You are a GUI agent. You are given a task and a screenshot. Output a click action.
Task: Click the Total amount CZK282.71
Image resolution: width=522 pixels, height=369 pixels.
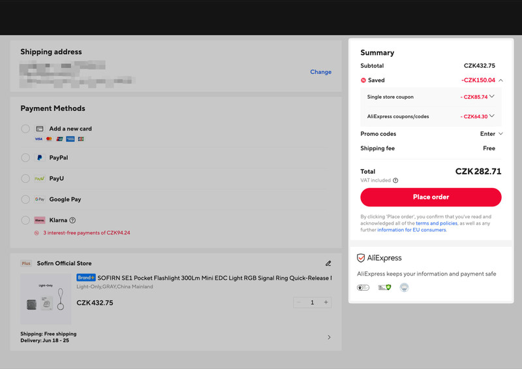point(478,172)
